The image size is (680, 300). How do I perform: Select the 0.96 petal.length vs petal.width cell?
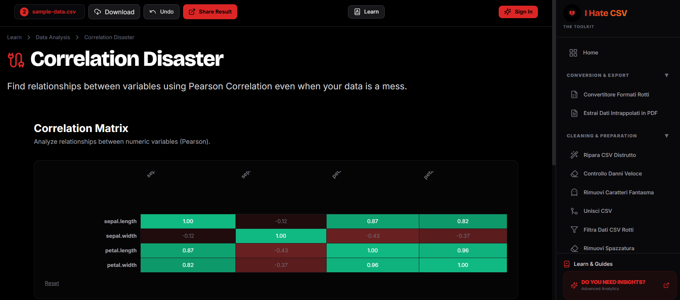463,251
